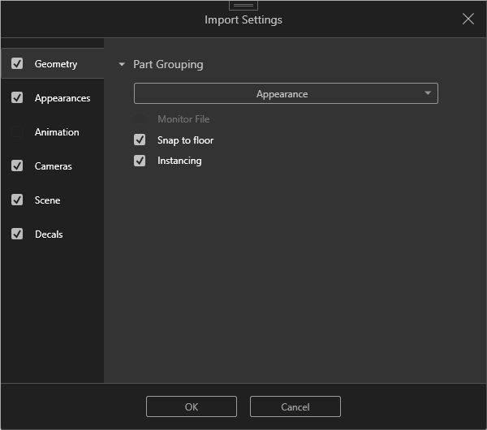Enable the Animation import checkbox

click(x=17, y=132)
